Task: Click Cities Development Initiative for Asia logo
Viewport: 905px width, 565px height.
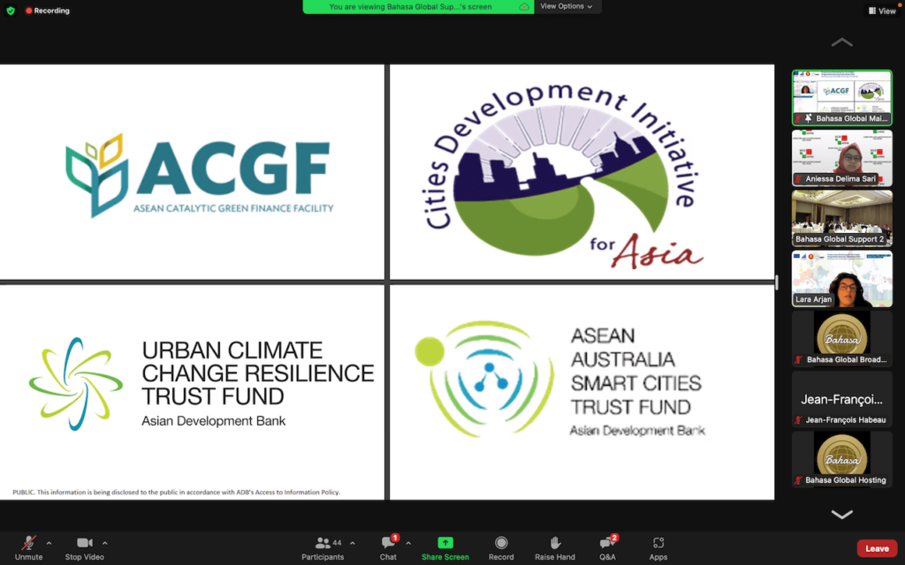Action: click(x=563, y=176)
